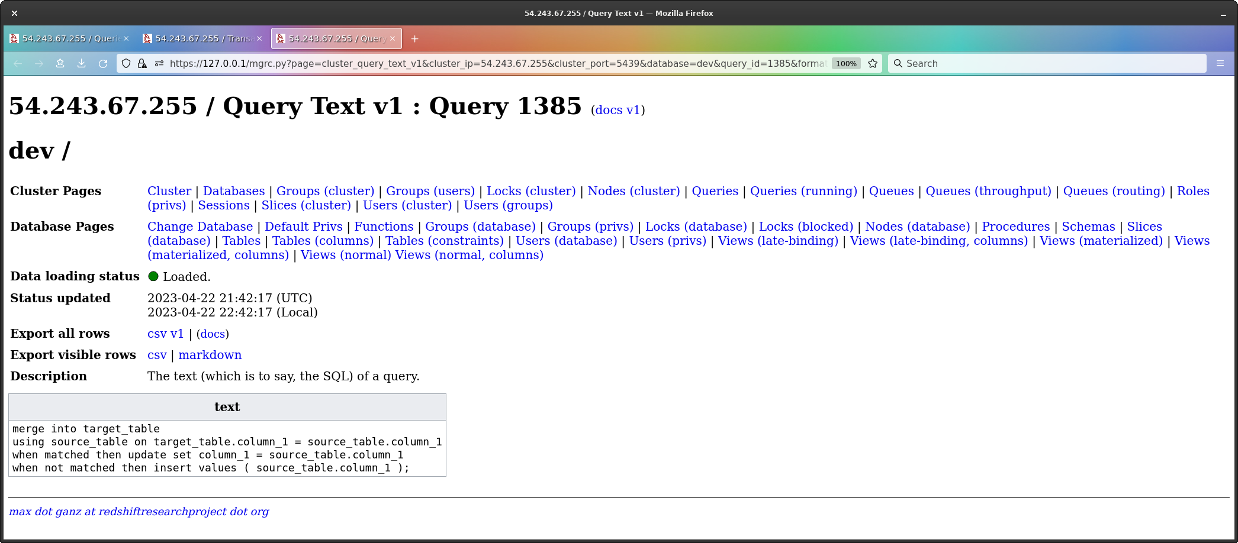Open Slices (cluster) link
The image size is (1238, 543).
point(306,205)
